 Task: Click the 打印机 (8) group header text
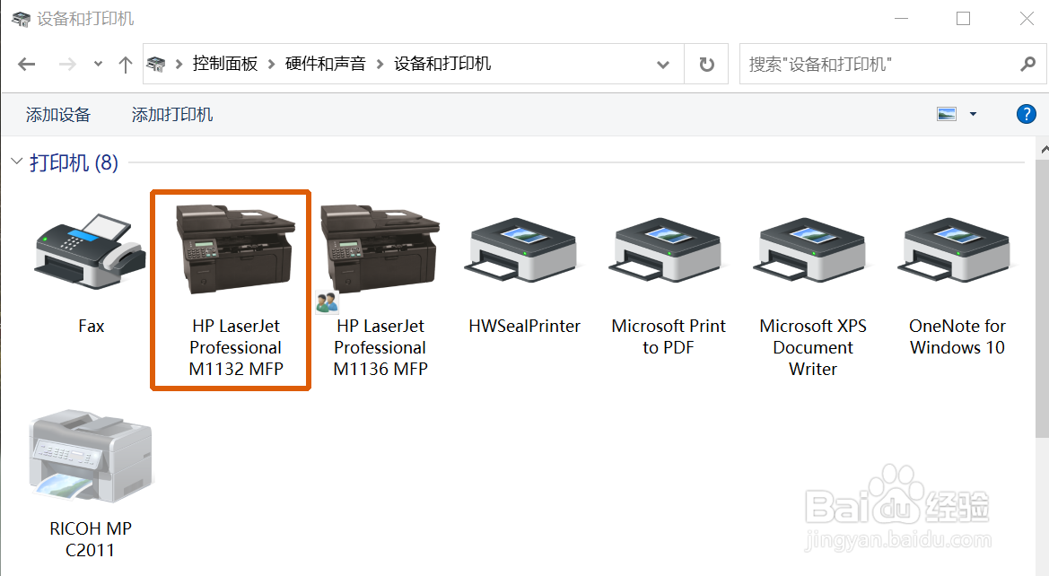74,162
